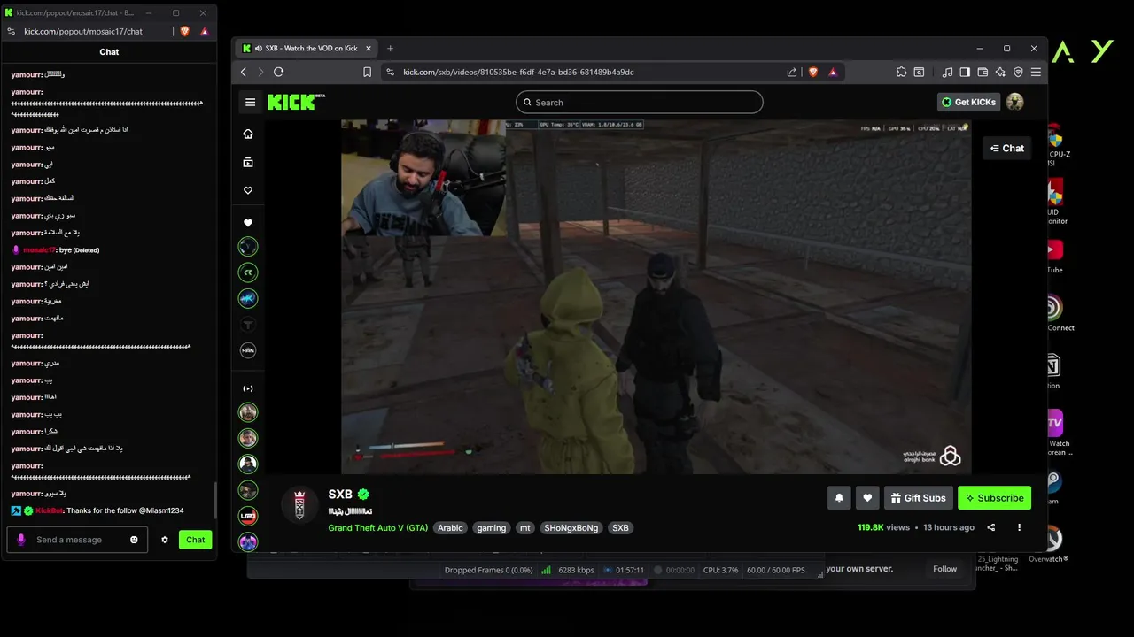The width and height of the screenshot is (1134, 637).
Task: Open a new browser tab
Action: point(390,49)
